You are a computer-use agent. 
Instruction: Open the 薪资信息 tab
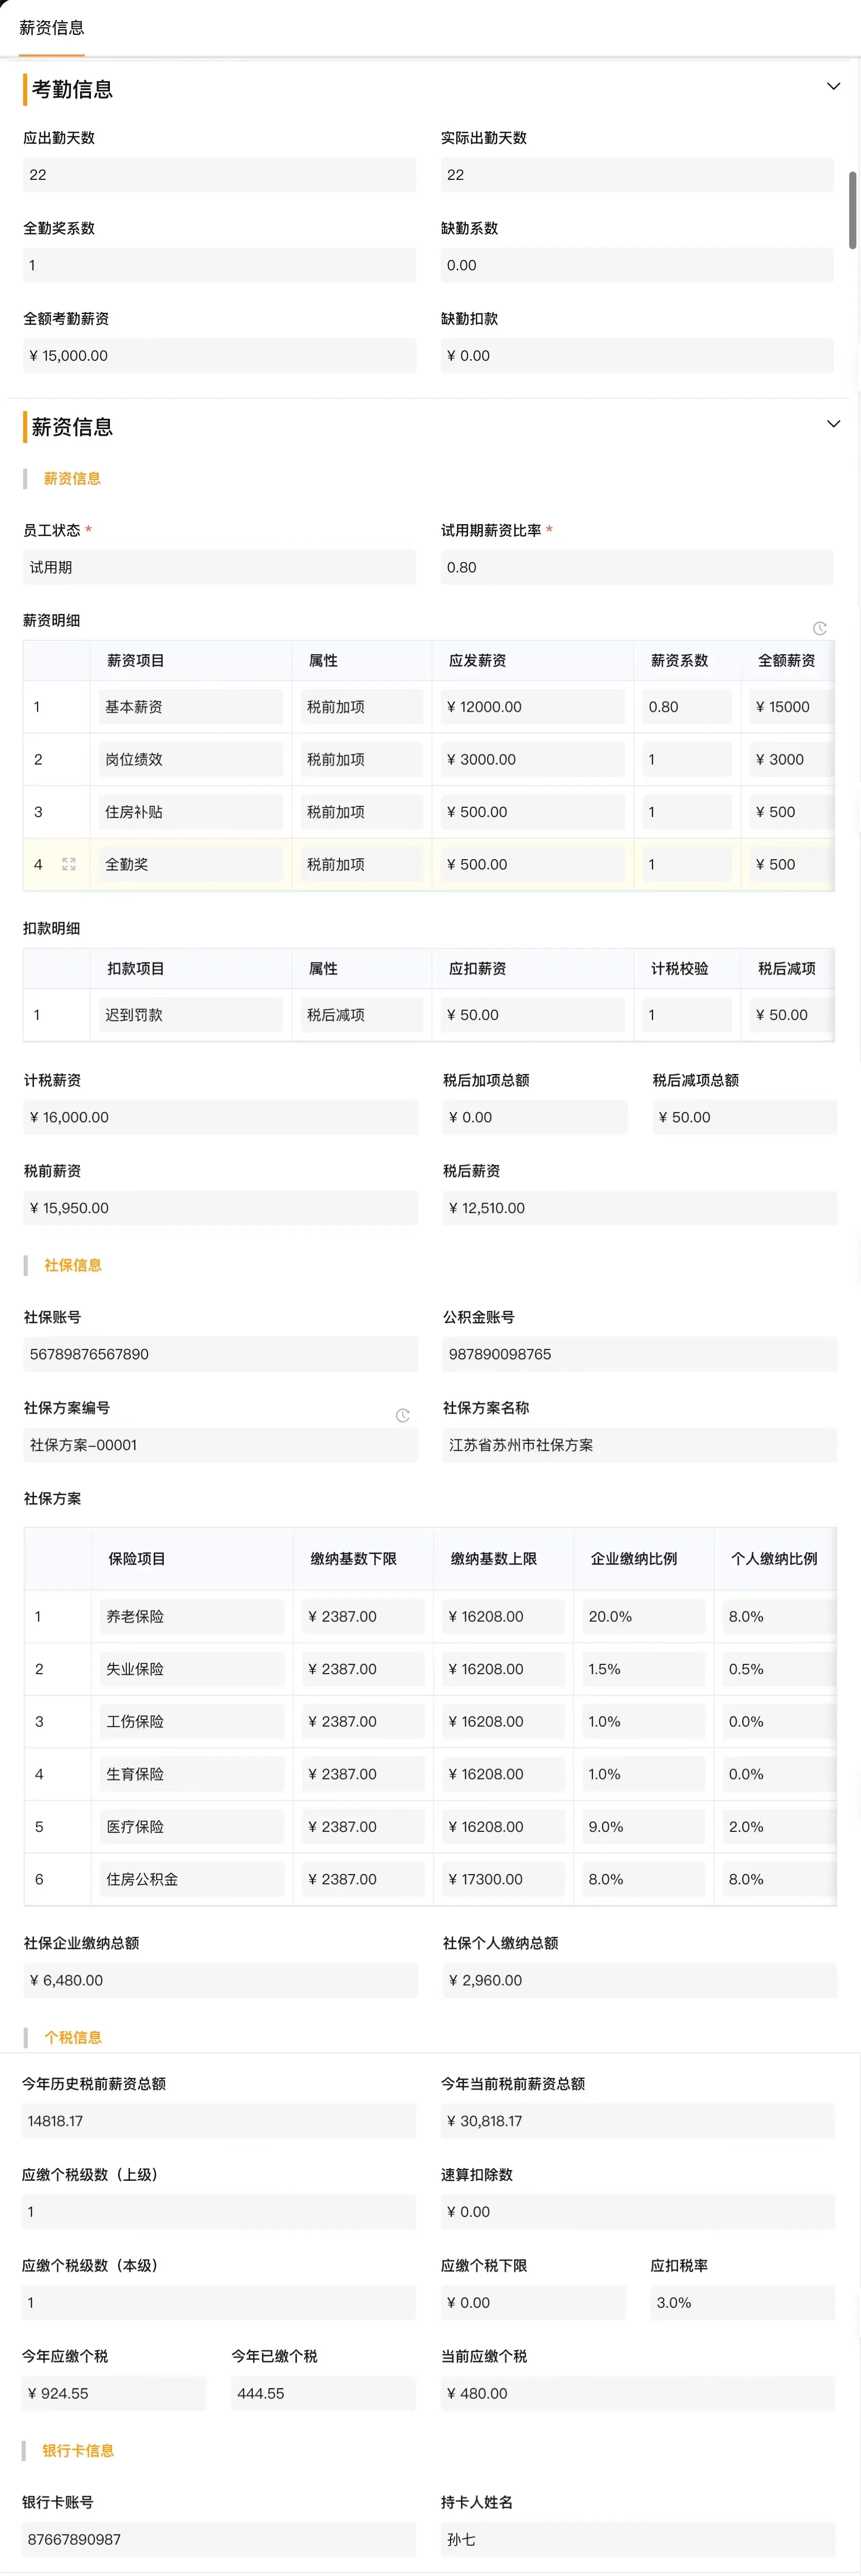click(x=52, y=28)
